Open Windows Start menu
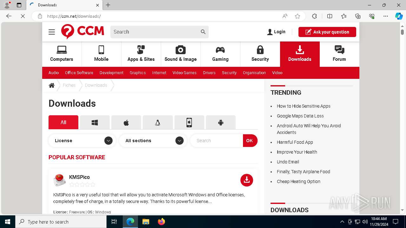 [x=8, y=222]
